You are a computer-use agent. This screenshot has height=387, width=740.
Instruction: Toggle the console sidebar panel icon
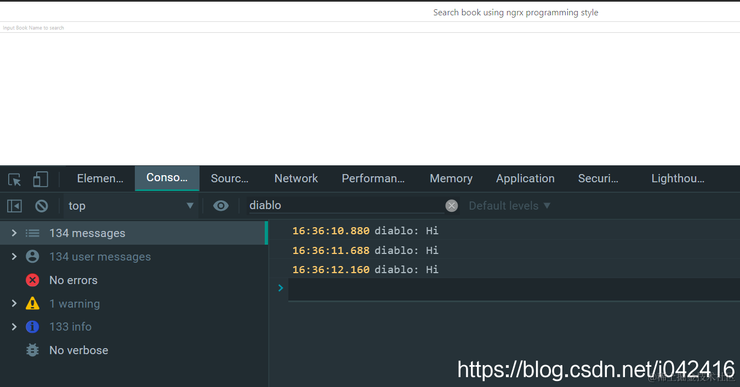coord(14,206)
